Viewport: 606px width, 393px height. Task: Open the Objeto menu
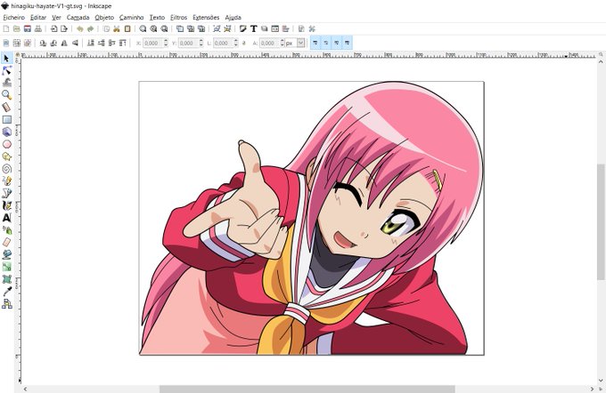click(104, 18)
